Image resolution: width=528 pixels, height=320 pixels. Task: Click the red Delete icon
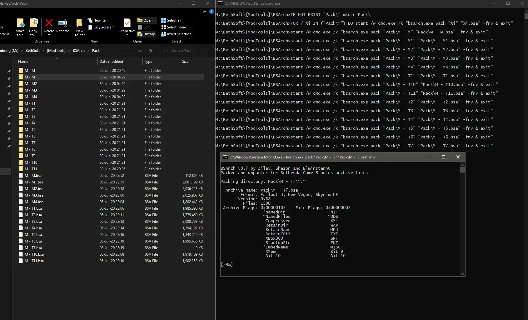point(49,23)
